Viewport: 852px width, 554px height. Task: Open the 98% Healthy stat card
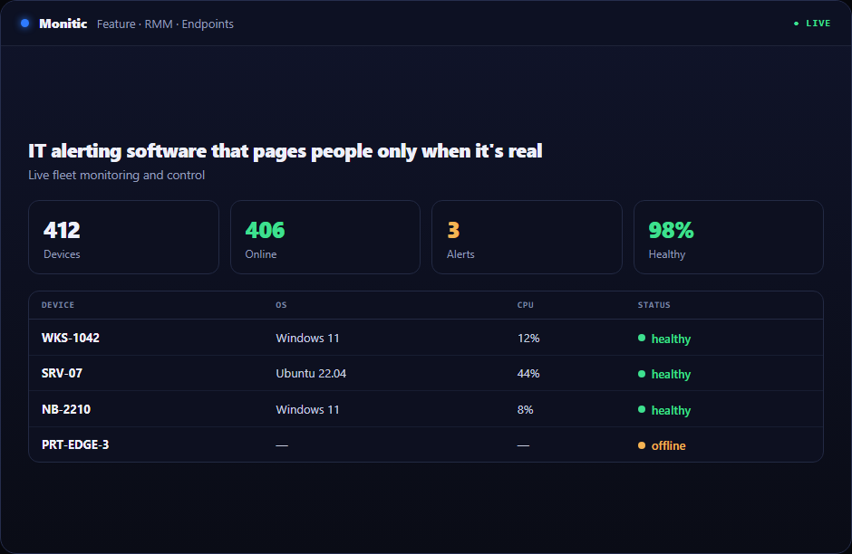(x=728, y=237)
